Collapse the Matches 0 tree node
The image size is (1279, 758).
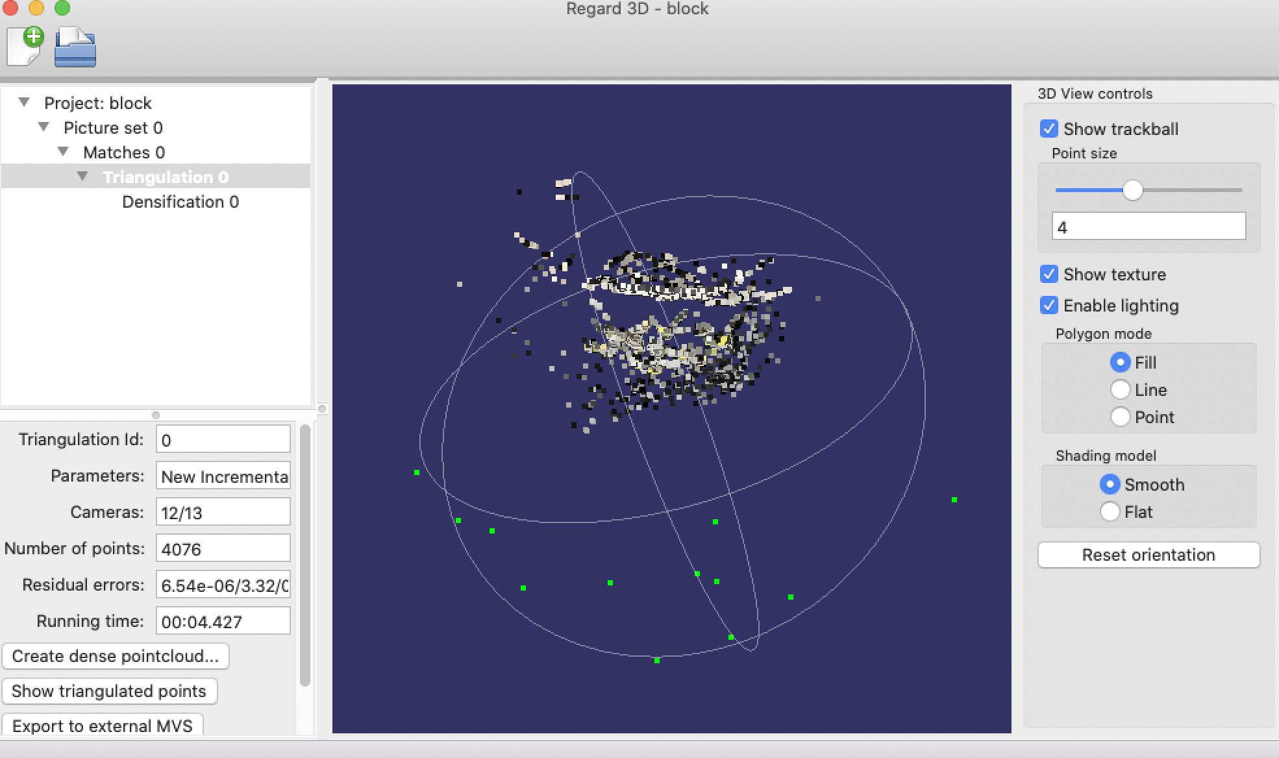[x=62, y=151]
